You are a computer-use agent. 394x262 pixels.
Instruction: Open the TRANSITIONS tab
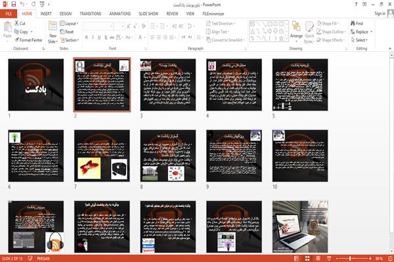click(91, 14)
